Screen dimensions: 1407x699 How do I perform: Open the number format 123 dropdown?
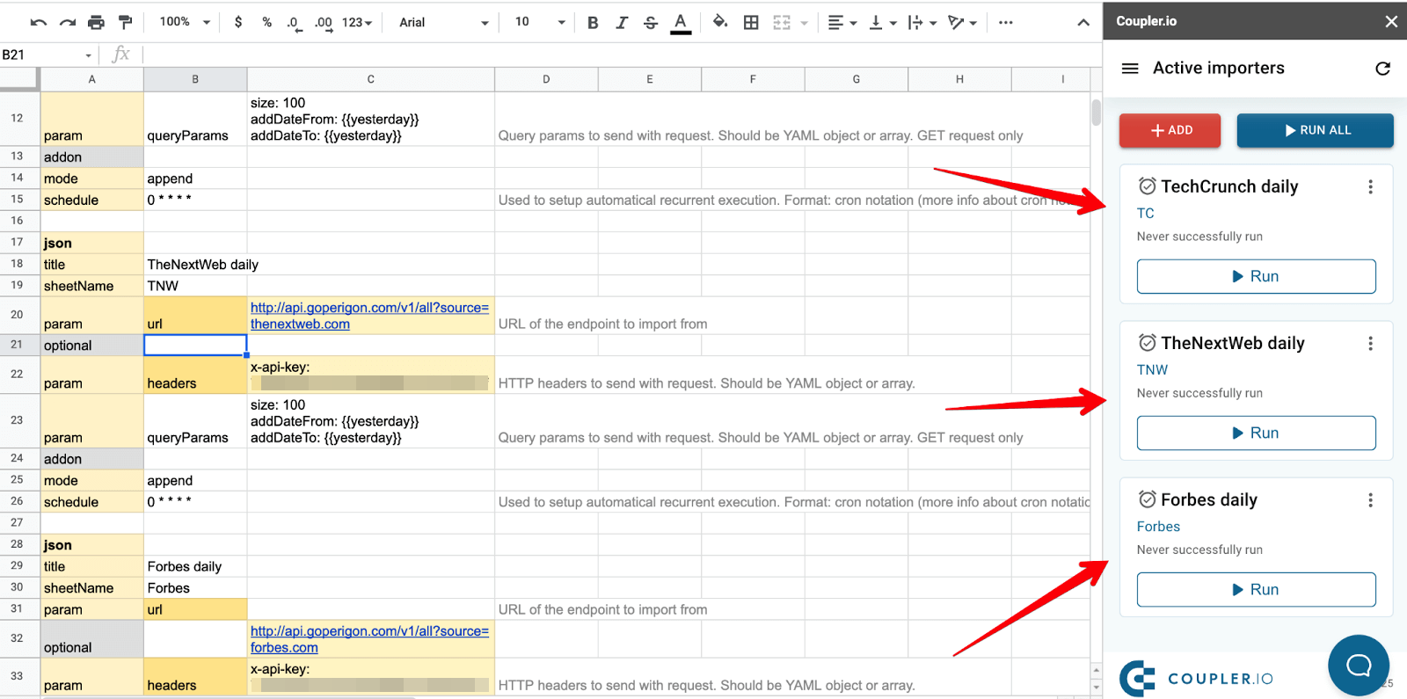coord(357,23)
